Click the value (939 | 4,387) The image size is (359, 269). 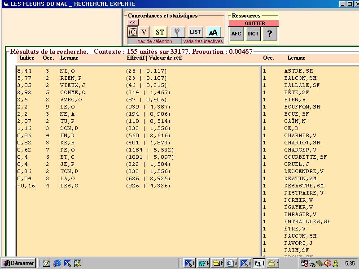point(148,107)
